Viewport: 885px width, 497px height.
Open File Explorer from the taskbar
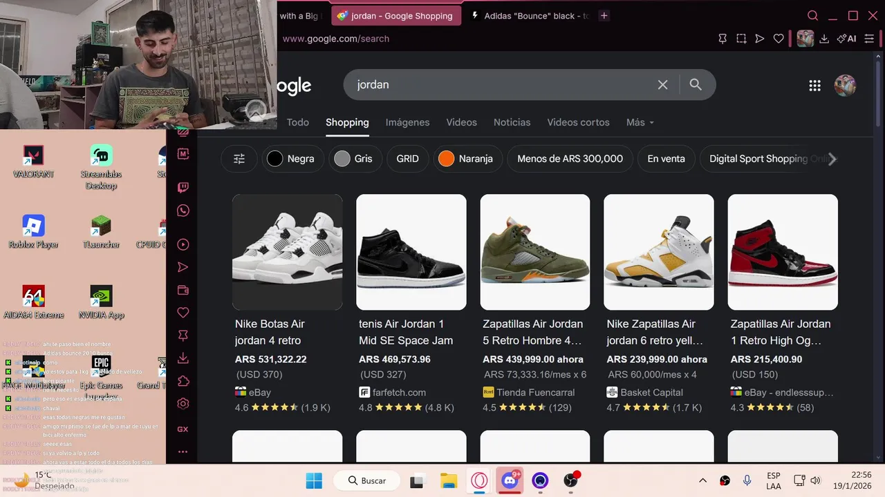[449, 480]
